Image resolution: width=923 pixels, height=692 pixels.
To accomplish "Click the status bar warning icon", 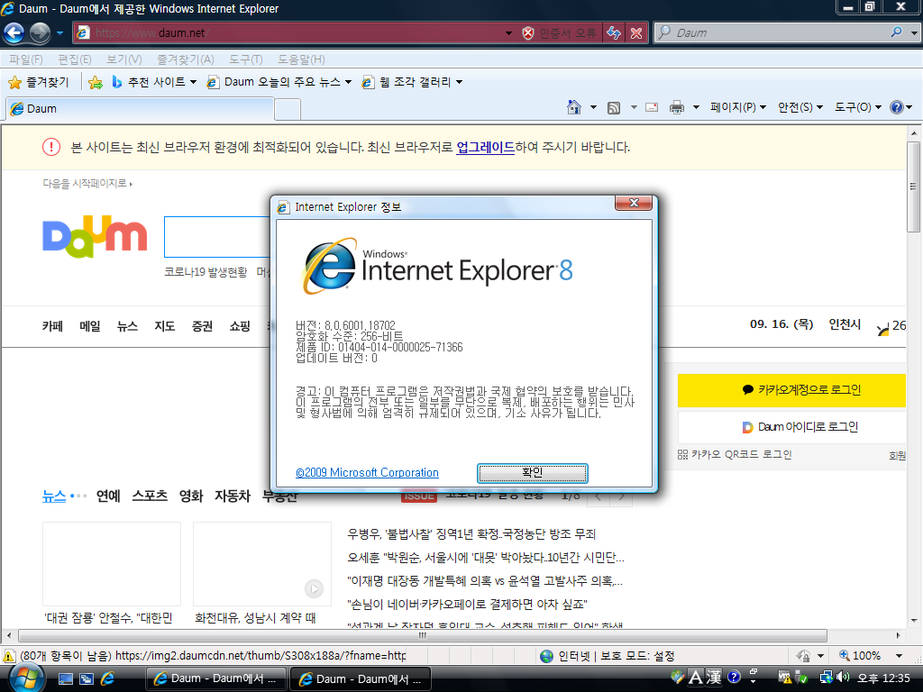I will pyautogui.click(x=9, y=656).
